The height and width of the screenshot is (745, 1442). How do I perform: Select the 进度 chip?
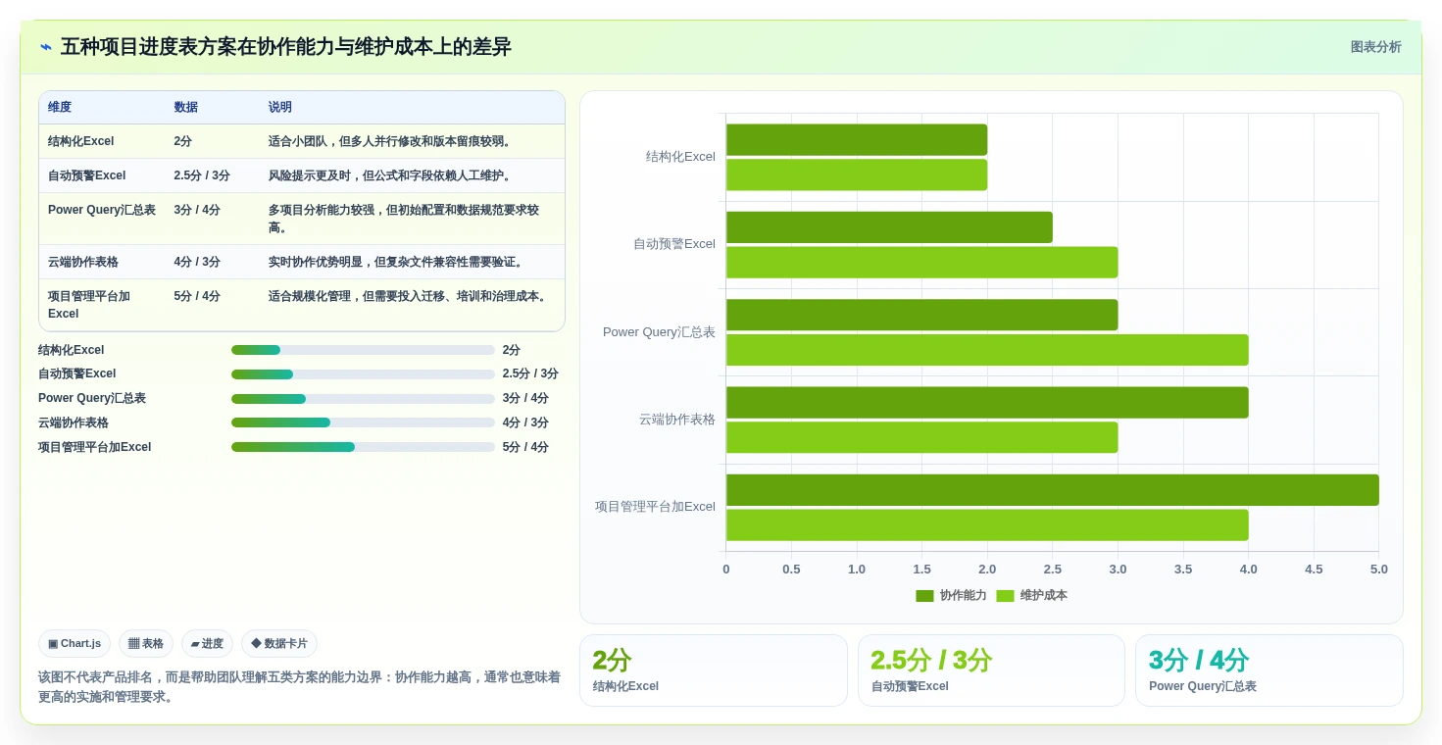pyautogui.click(x=207, y=644)
